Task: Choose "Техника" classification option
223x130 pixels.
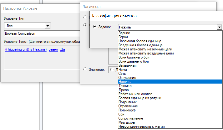Action: (x=125, y=86)
